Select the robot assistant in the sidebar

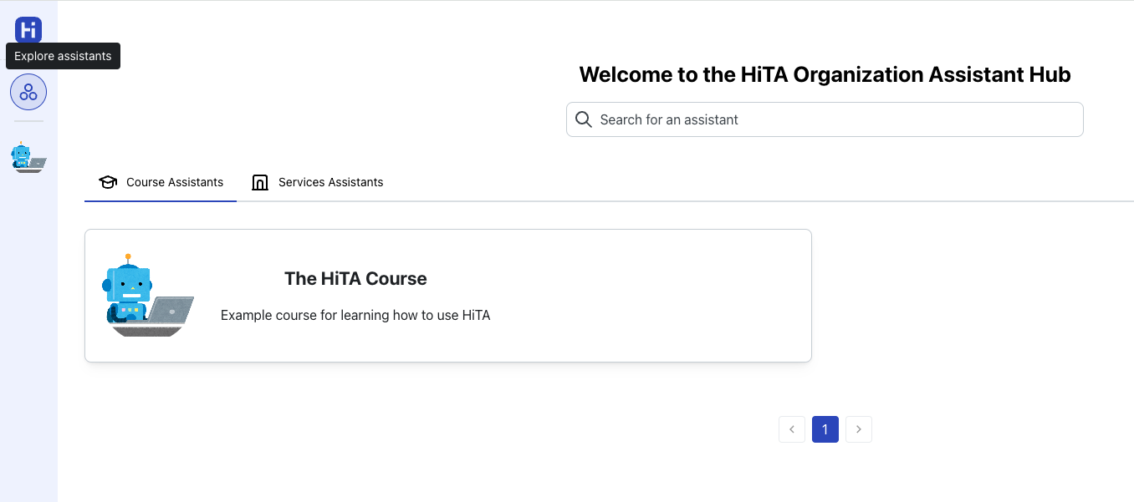pos(28,157)
